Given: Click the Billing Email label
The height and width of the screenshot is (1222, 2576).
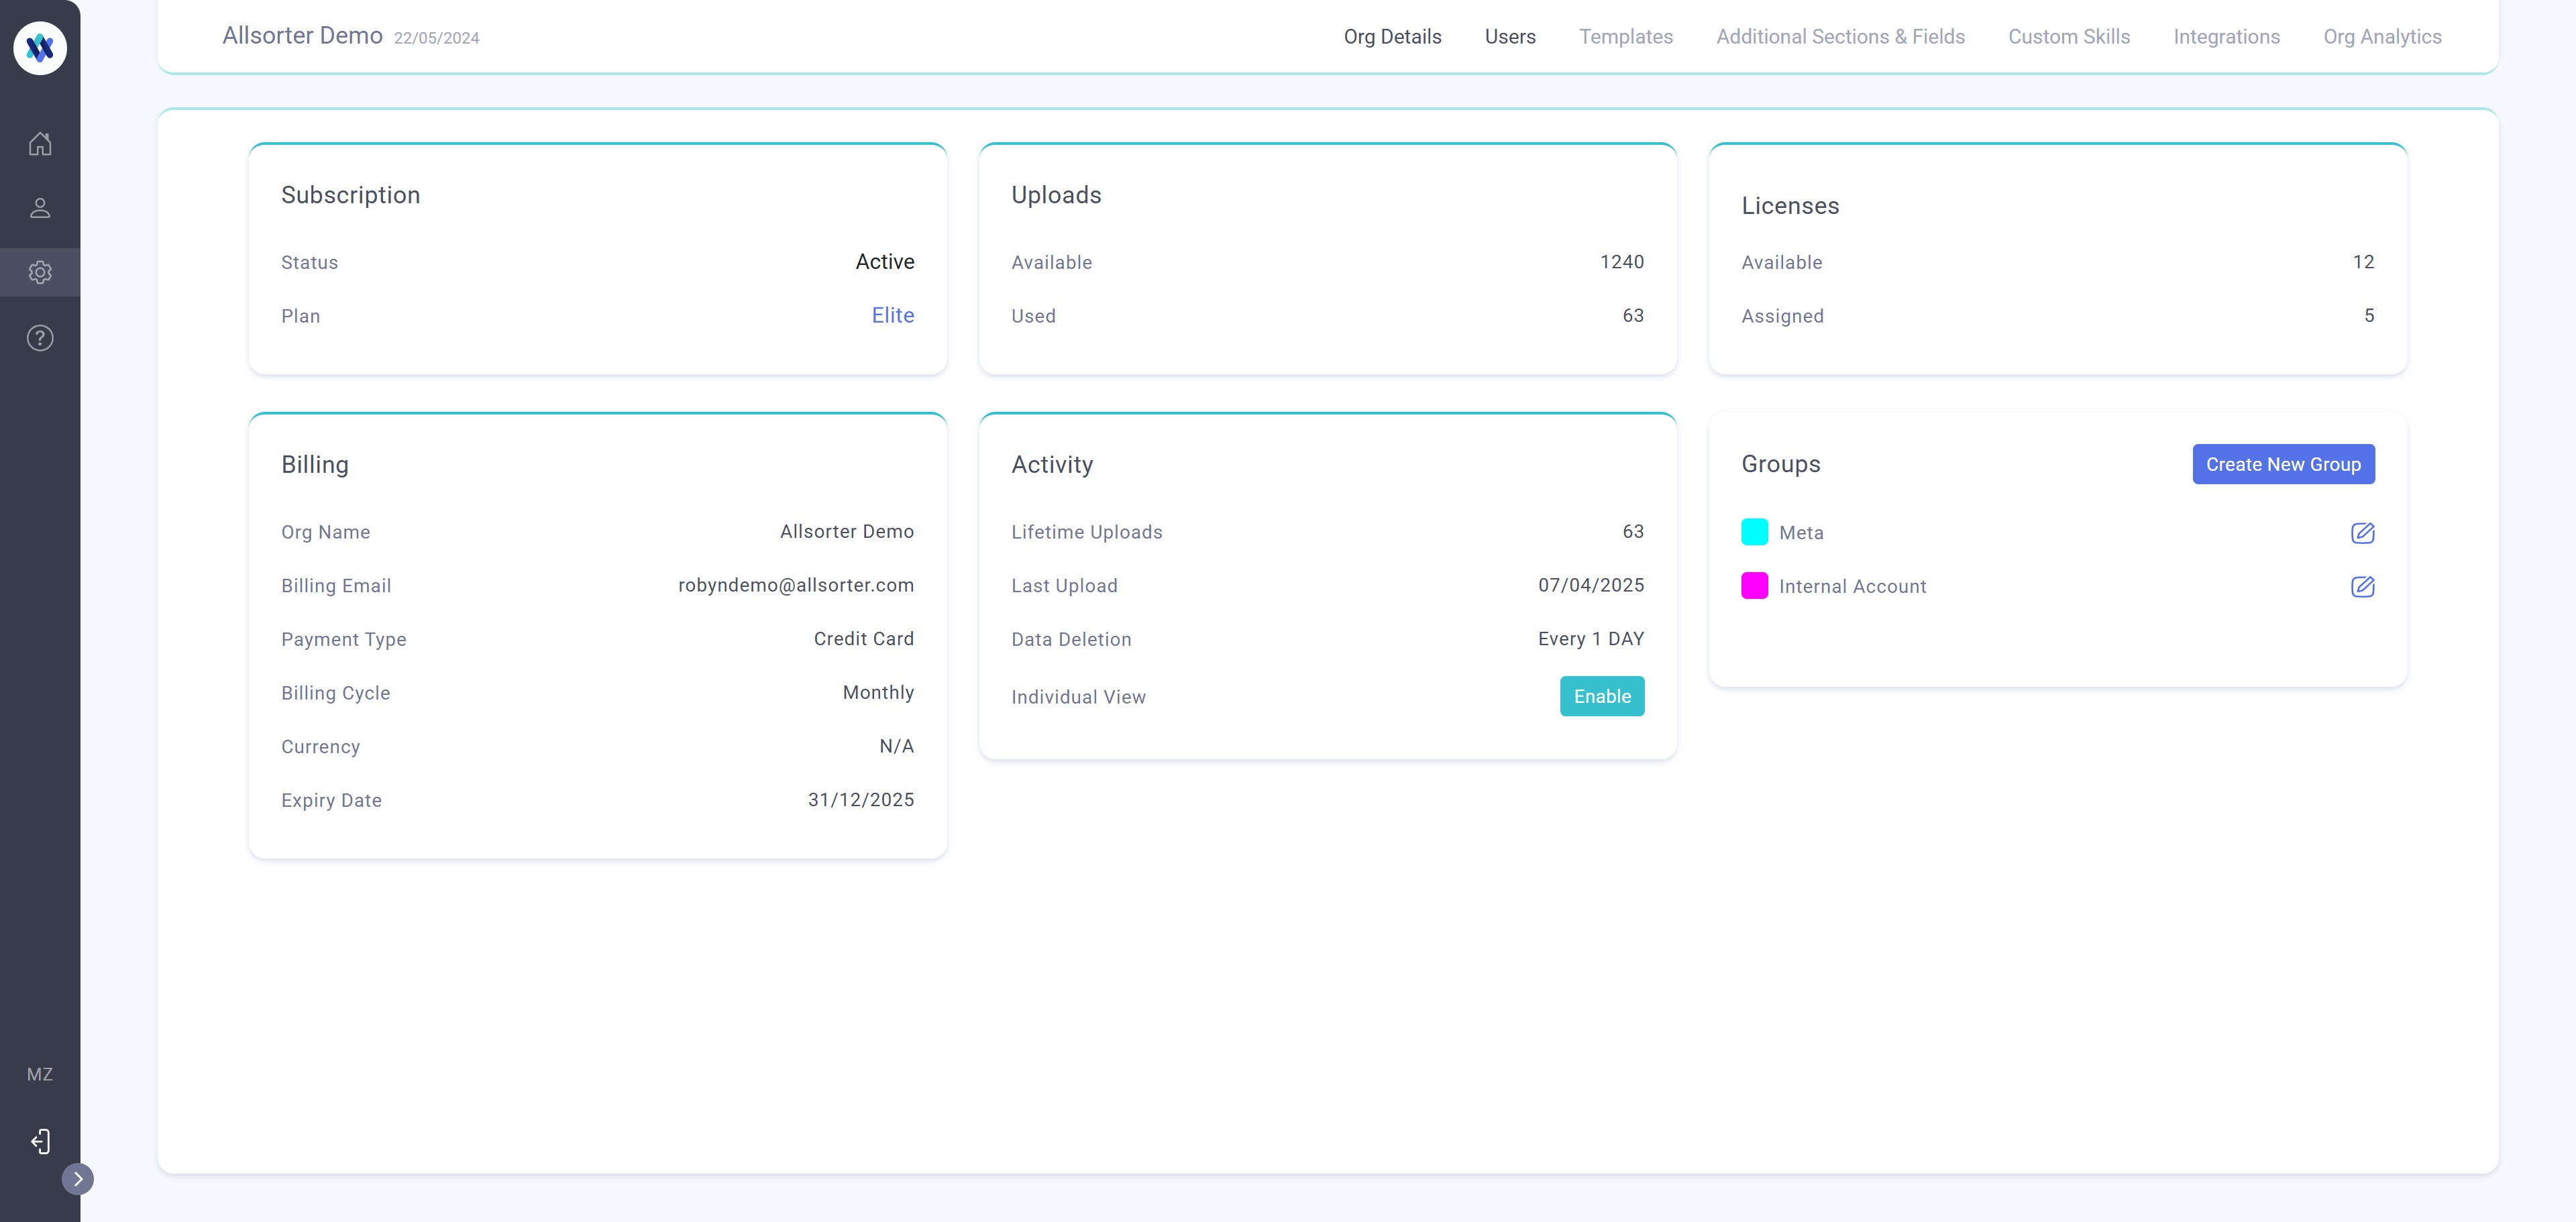Looking at the screenshot, I should 336,586.
